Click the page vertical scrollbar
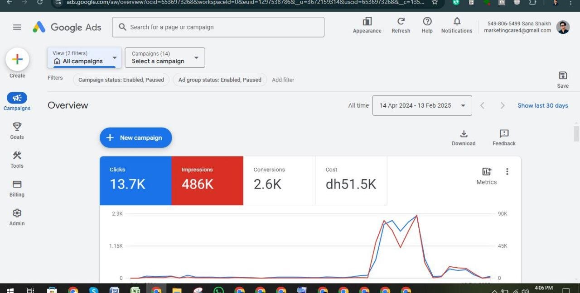The width and height of the screenshot is (580, 293). point(576,134)
